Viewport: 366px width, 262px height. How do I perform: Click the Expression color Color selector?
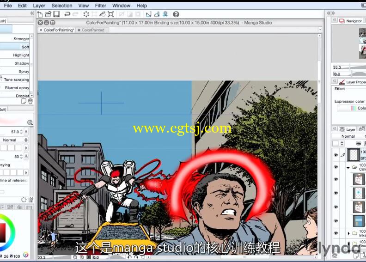point(351,108)
